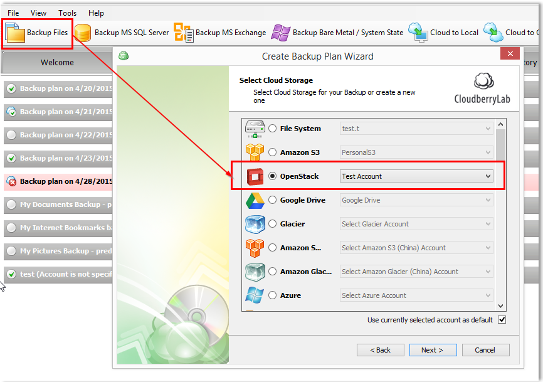Open the Amazon S3 PersonalS3 dropdown
The height and width of the screenshot is (382, 543).
pos(416,152)
